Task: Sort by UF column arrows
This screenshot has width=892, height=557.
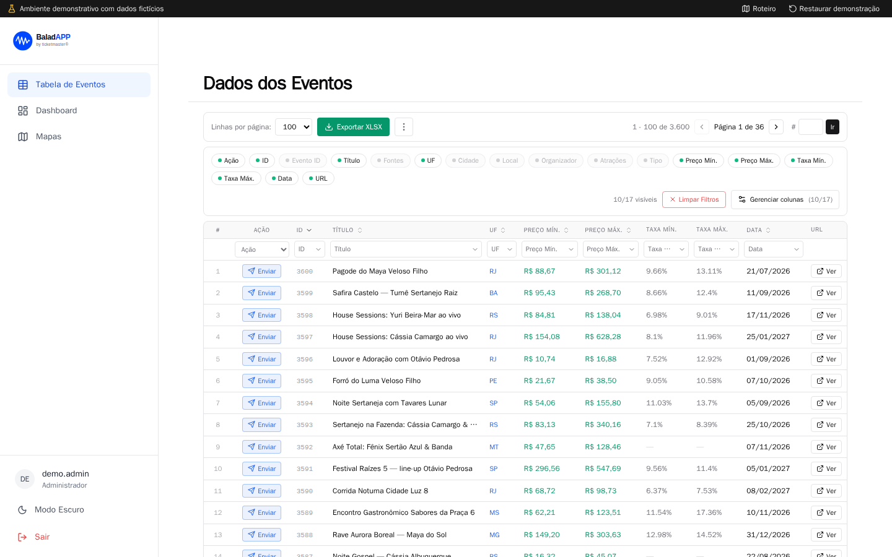Action: (x=503, y=230)
